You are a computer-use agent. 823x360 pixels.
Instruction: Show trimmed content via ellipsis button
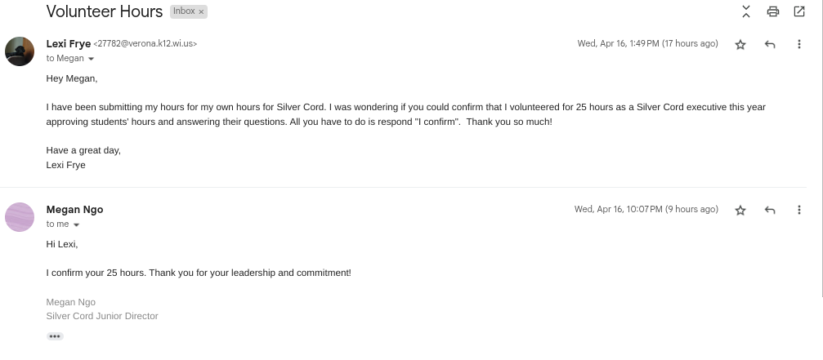[55, 336]
